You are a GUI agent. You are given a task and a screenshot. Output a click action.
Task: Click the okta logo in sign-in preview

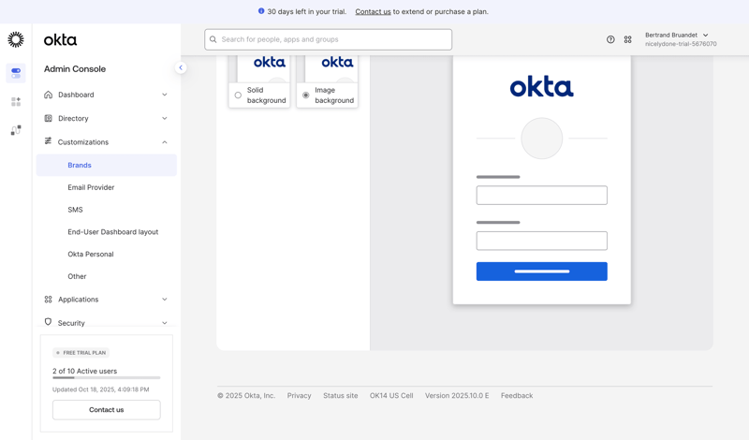coord(542,87)
